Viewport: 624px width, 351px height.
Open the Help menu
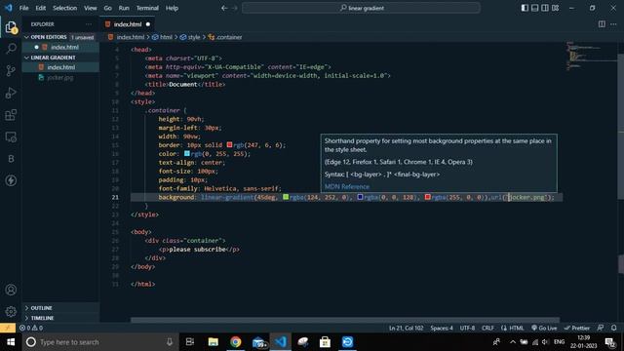172,8
